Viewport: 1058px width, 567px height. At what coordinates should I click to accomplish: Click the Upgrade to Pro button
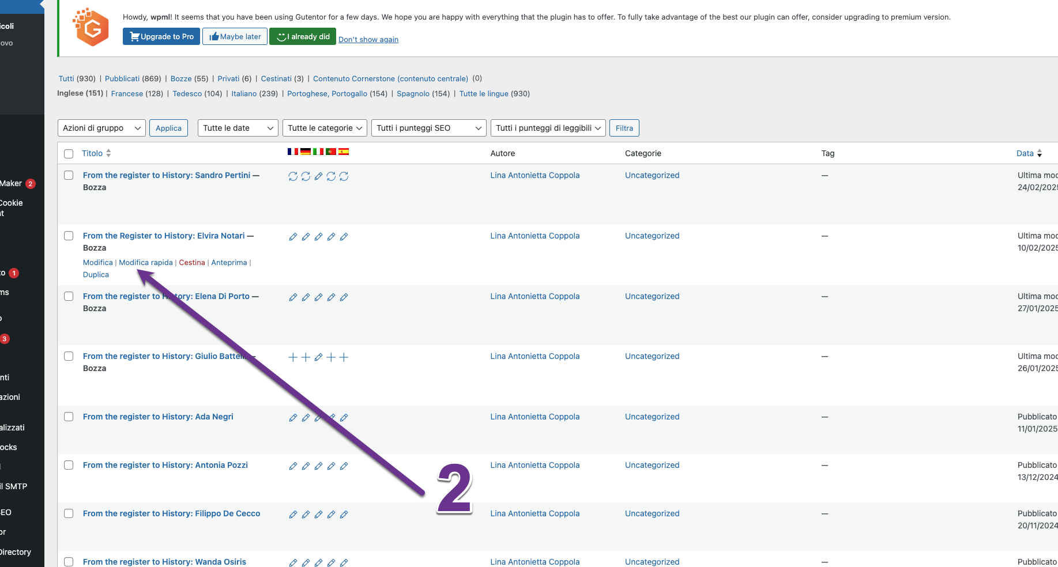click(x=161, y=36)
